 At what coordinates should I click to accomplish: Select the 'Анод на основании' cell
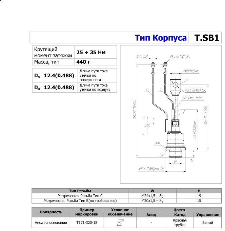pos(51,223)
